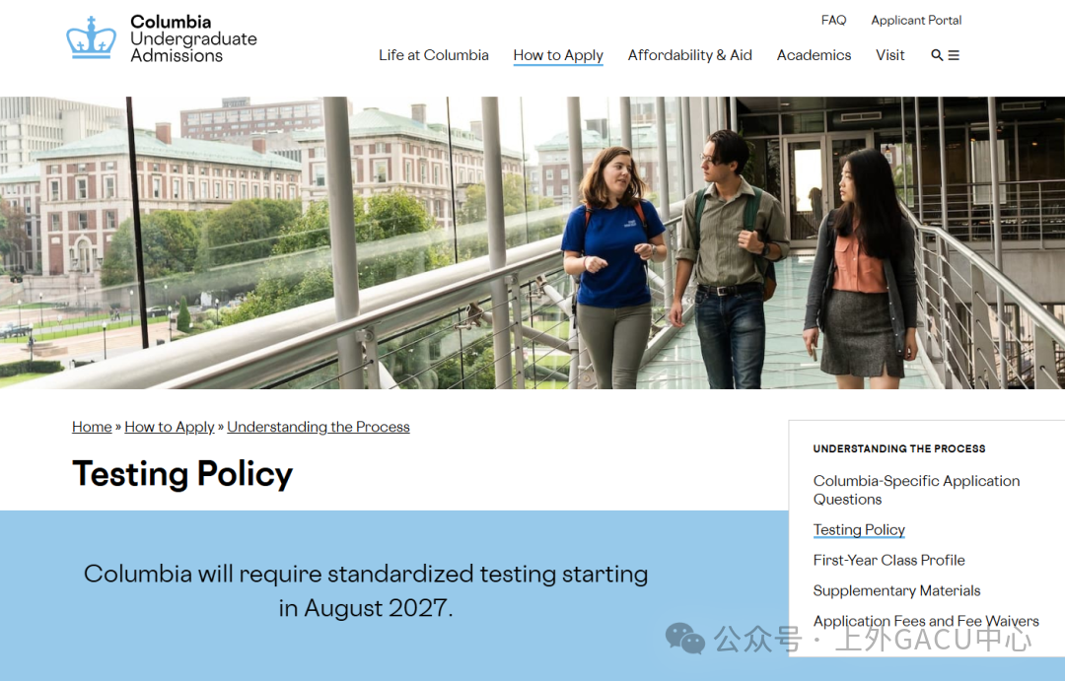Click the Home breadcrumb link
This screenshot has width=1065, height=681.
(x=92, y=427)
